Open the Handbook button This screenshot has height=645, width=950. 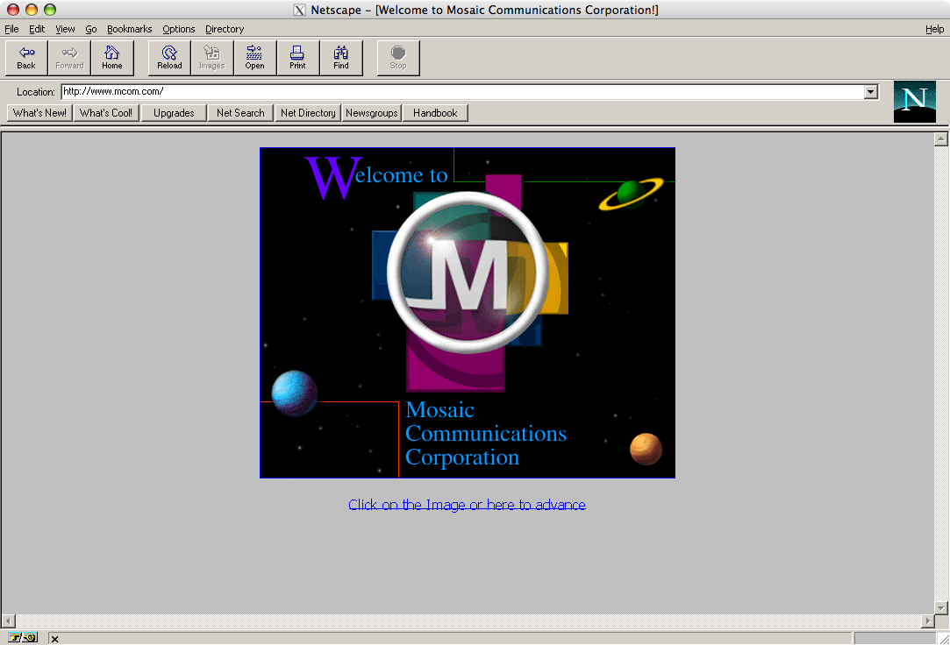(x=435, y=113)
